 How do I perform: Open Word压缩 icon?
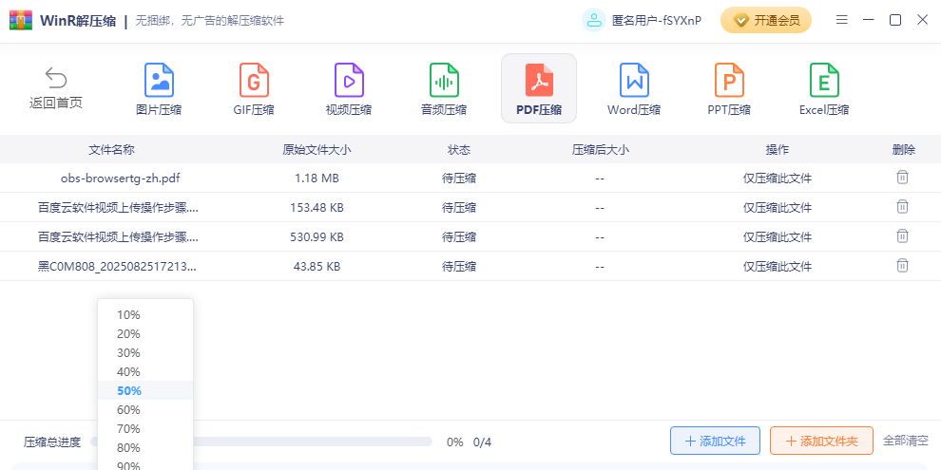(x=634, y=81)
